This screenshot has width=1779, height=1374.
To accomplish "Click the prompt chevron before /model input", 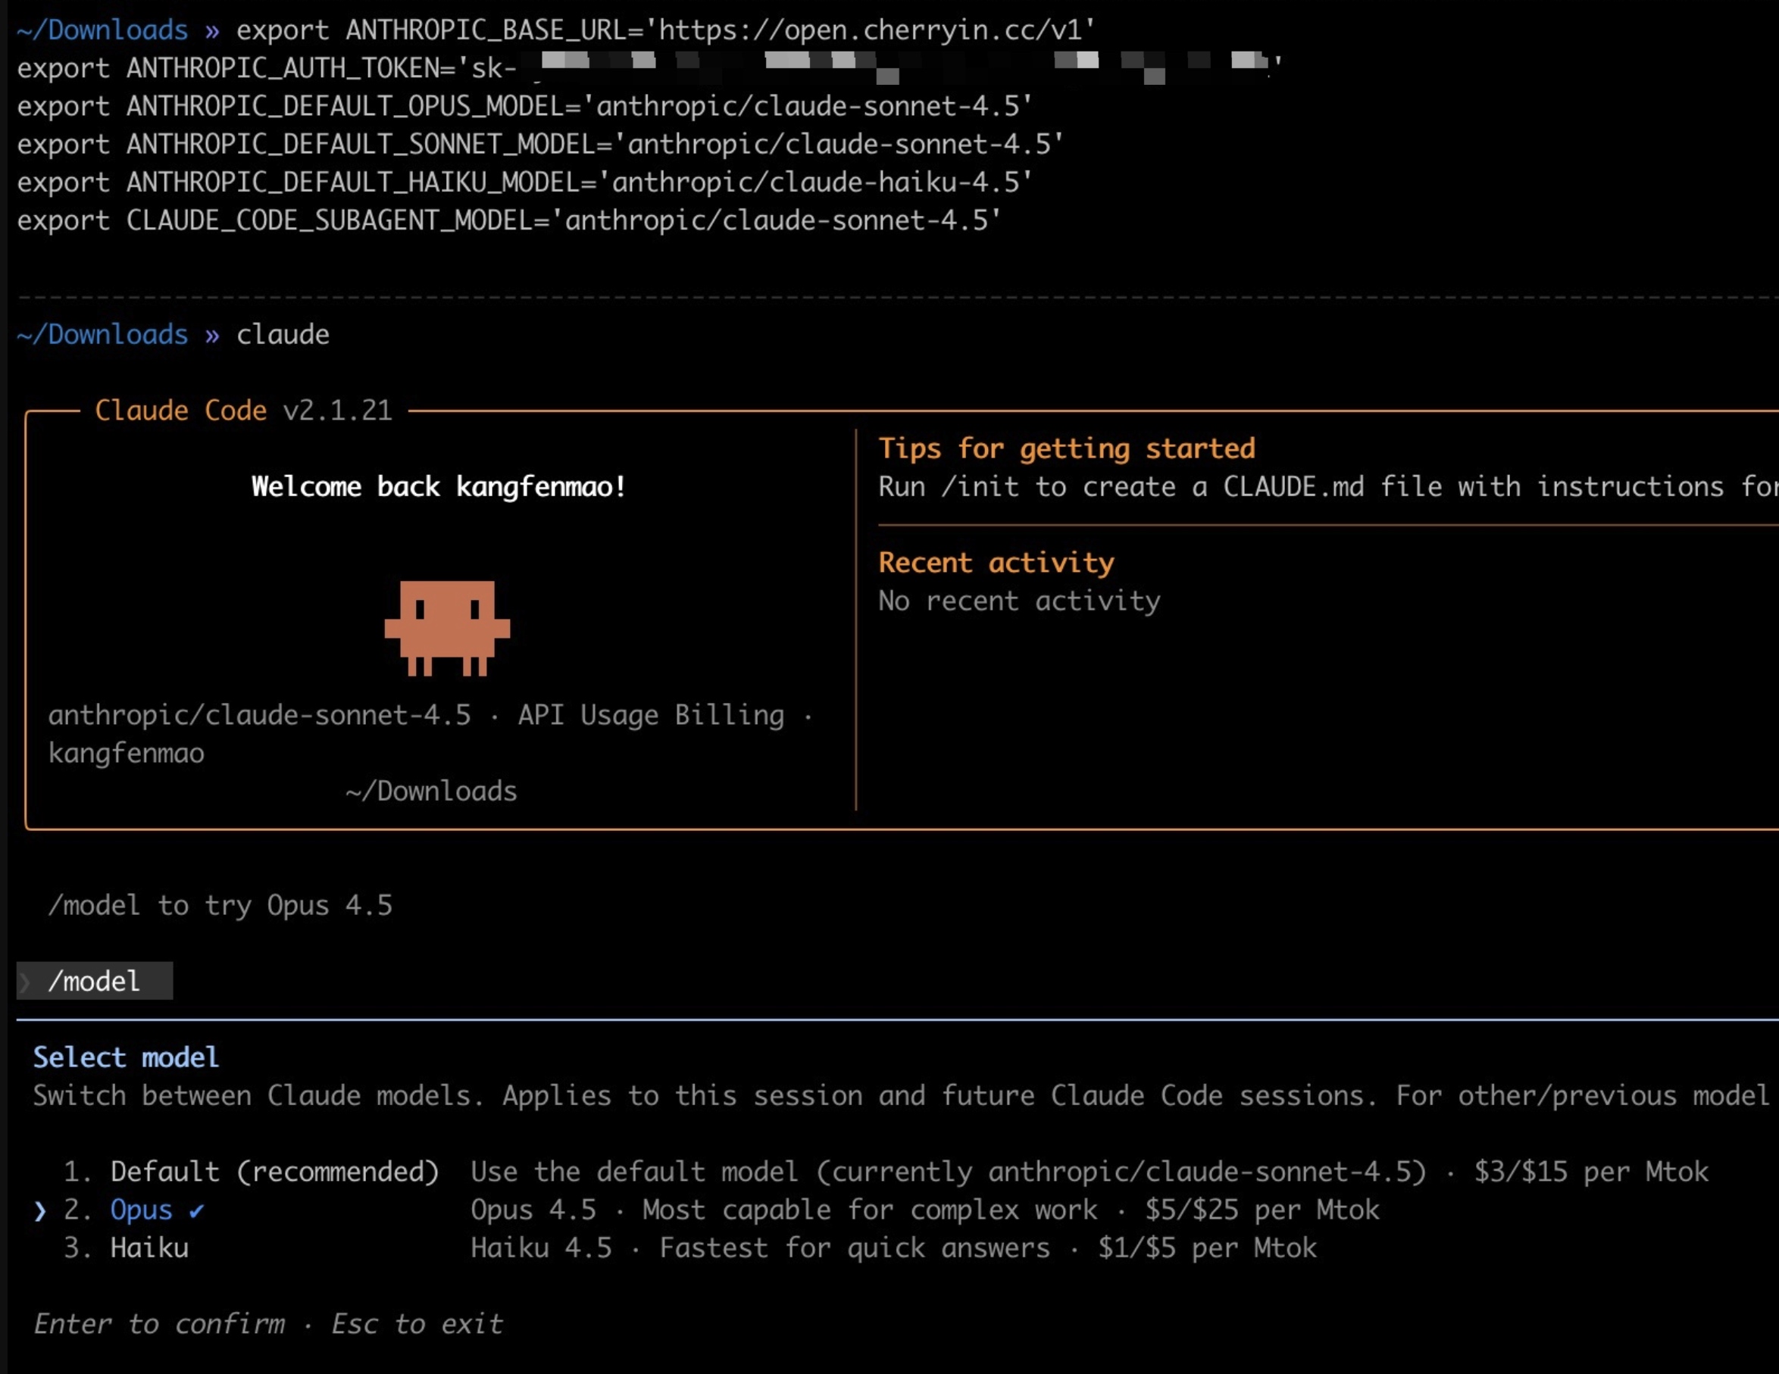I will point(25,982).
